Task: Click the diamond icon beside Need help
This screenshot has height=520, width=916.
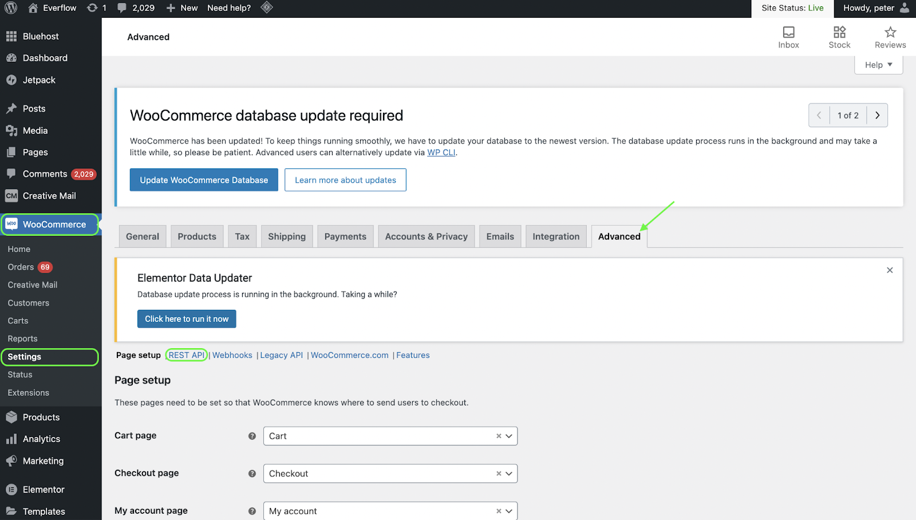Action: [x=267, y=7]
